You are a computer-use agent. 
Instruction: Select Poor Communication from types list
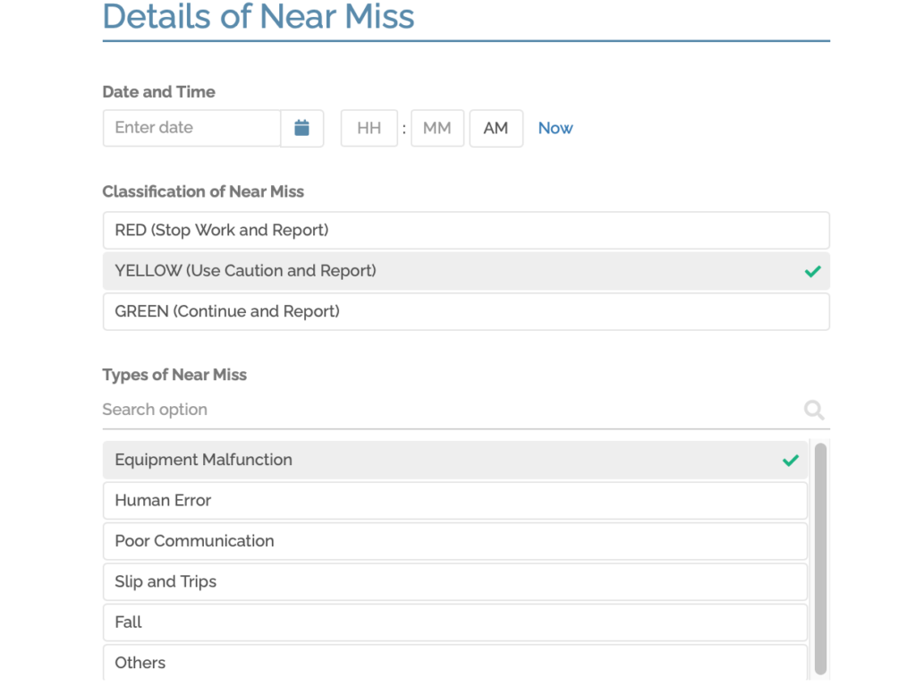coord(455,541)
